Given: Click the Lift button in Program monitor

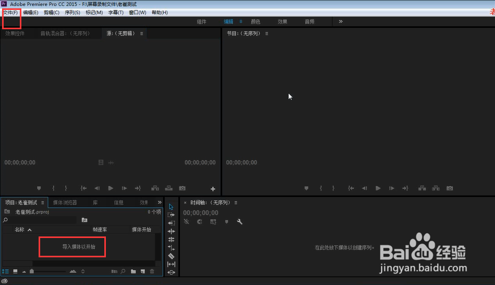Looking at the screenshot, I should pos(422,188).
